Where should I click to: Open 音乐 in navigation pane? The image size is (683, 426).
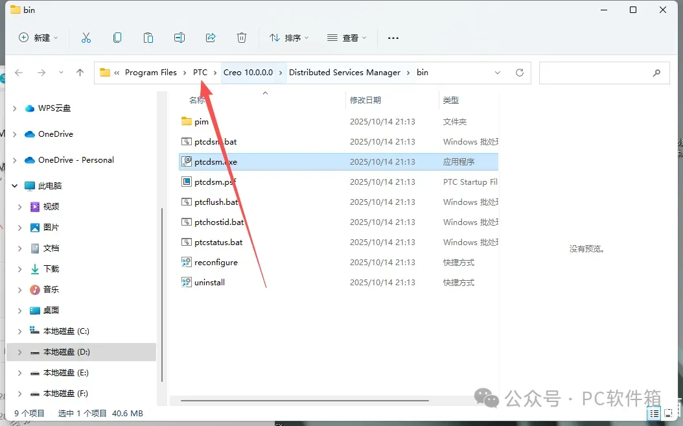tap(51, 290)
